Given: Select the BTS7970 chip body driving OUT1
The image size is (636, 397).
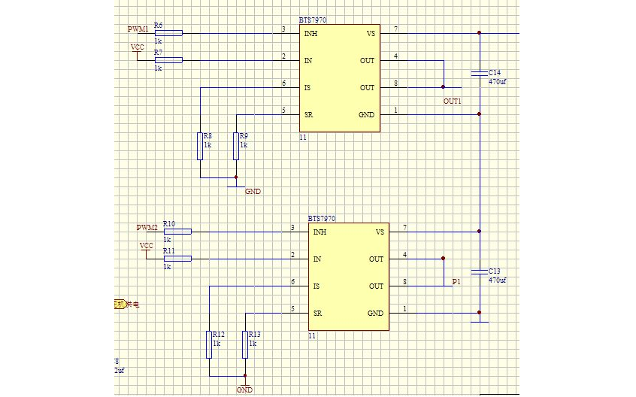Looking at the screenshot, I should tap(340, 78).
